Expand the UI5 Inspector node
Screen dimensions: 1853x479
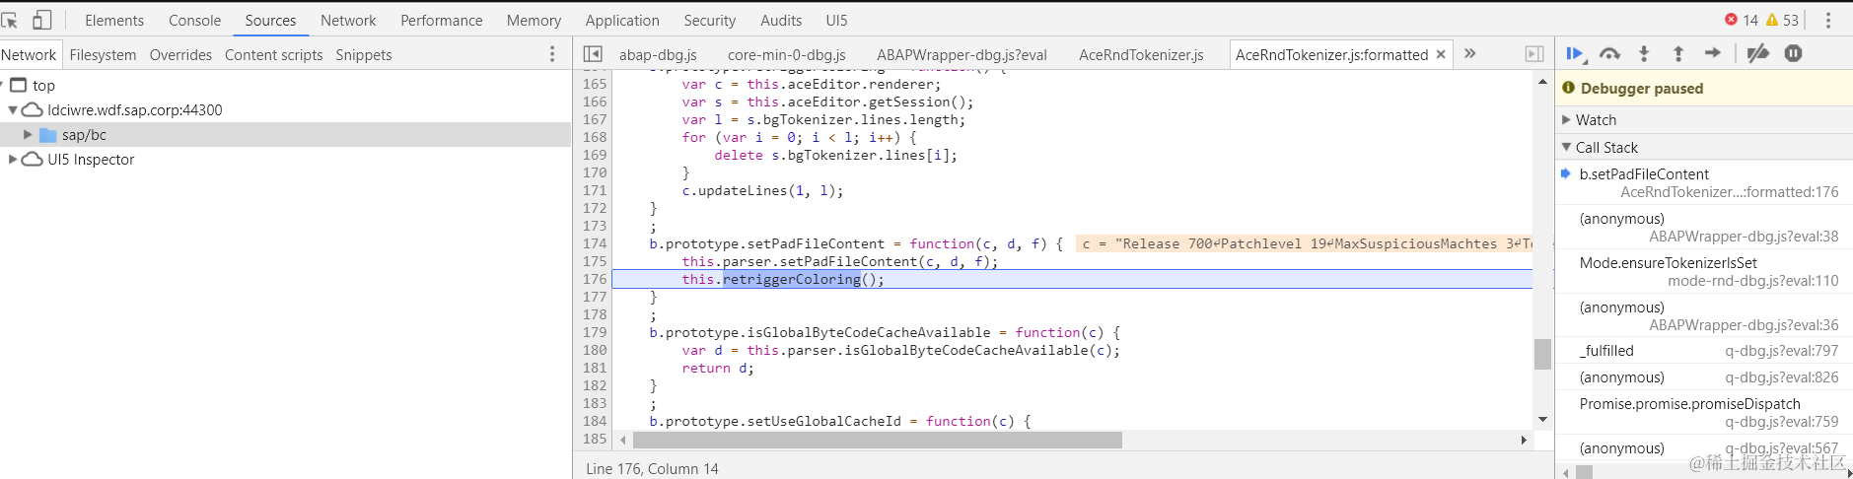(13, 160)
